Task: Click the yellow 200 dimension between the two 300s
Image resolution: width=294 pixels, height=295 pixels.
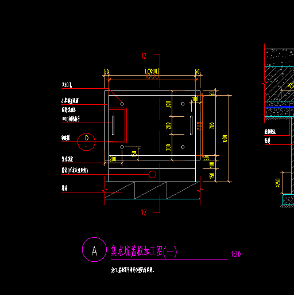Action: pos(168,125)
